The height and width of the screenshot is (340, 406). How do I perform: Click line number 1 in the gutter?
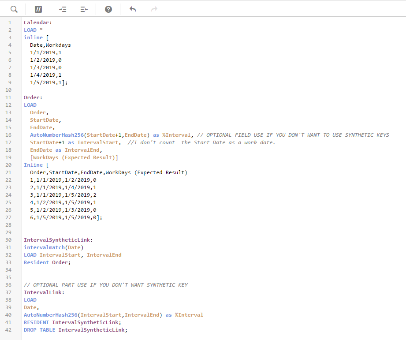pyautogui.click(x=10, y=22)
